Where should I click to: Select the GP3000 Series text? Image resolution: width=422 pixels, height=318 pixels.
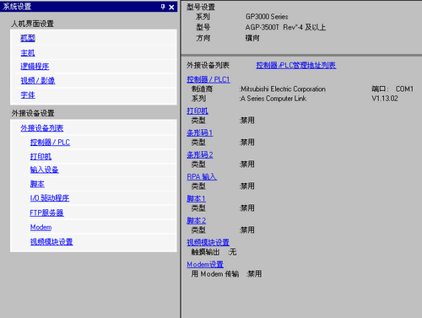point(267,17)
